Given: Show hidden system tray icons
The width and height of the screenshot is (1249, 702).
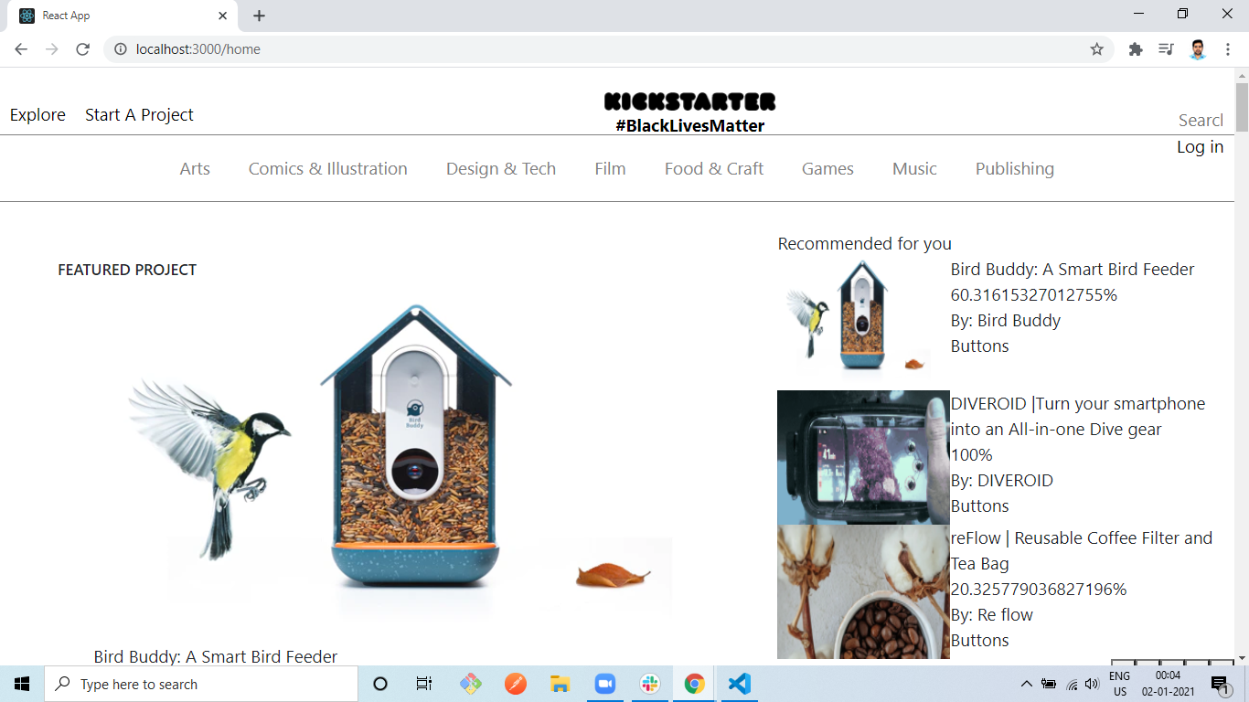Looking at the screenshot, I should point(1026,684).
